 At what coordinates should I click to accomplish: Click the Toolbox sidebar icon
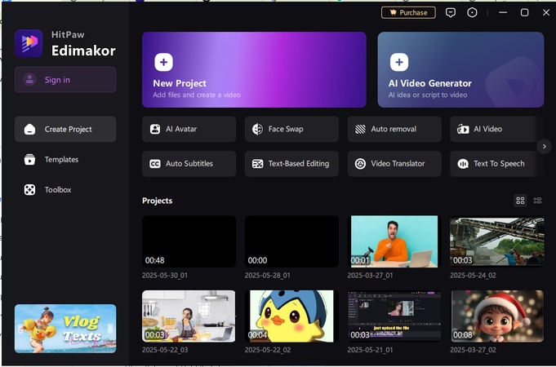[29, 190]
